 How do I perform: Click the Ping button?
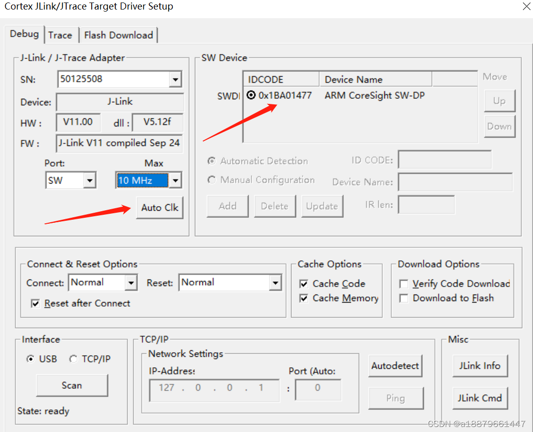[396, 398]
